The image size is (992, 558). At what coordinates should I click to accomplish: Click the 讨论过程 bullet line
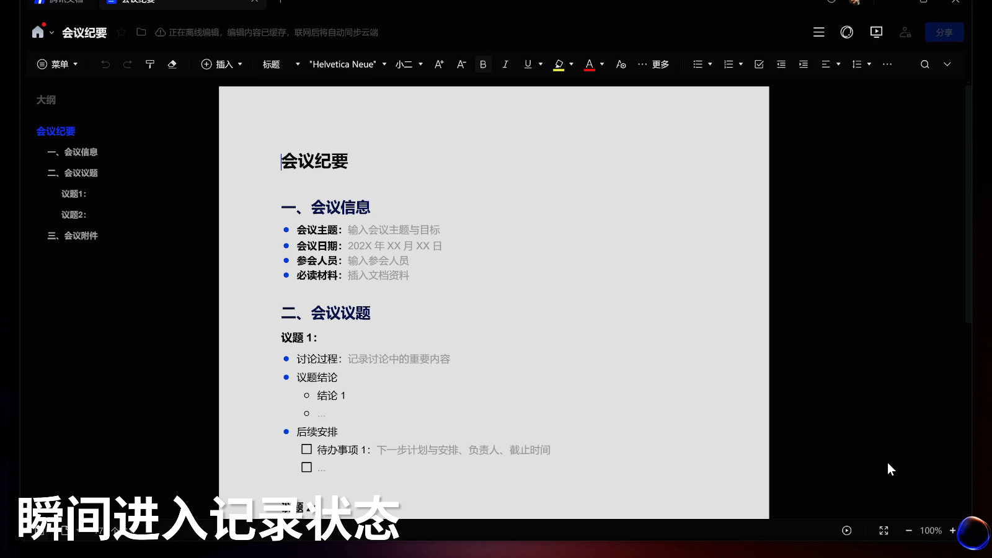pos(373,359)
